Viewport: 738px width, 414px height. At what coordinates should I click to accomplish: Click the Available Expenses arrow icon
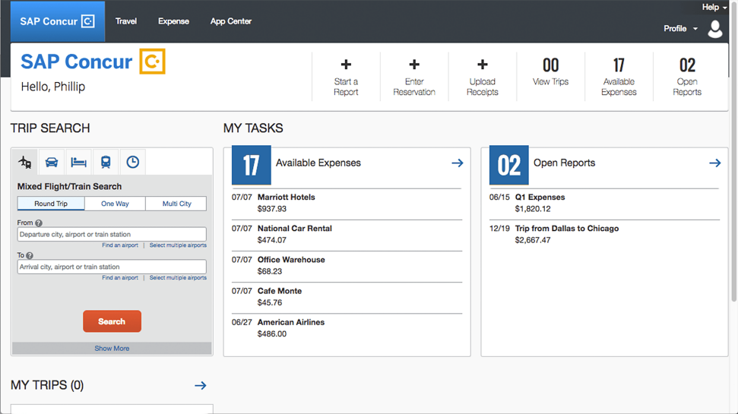458,163
